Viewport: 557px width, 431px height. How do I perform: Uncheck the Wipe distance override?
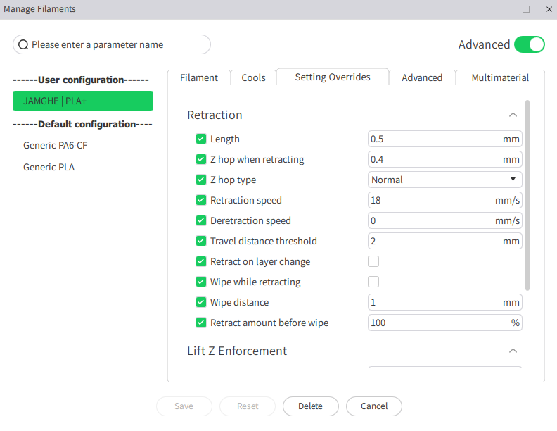201,302
